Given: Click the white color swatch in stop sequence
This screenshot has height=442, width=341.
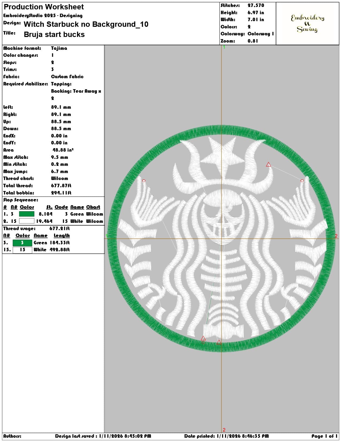Looking at the screenshot, I should 26,221.
